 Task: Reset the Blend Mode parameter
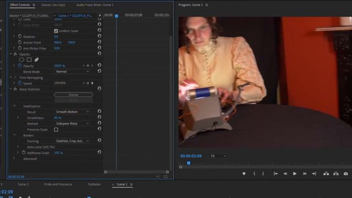point(99,71)
